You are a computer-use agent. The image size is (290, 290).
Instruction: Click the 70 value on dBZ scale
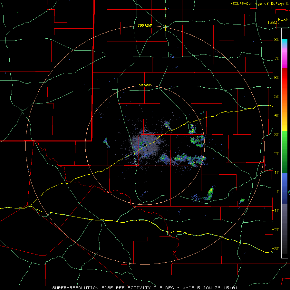pos(277,59)
